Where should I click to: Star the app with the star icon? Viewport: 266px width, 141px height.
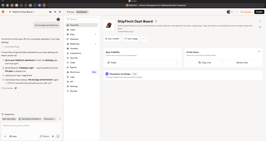tap(260, 21)
